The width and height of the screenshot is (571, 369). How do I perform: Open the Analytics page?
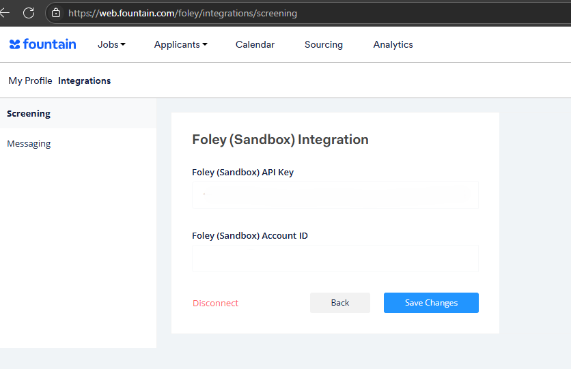pyautogui.click(x=393, y=45)
